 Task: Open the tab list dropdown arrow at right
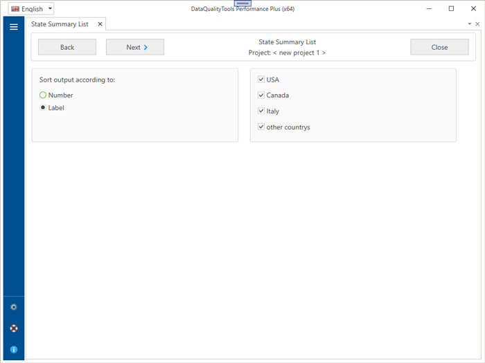point(469,24)
